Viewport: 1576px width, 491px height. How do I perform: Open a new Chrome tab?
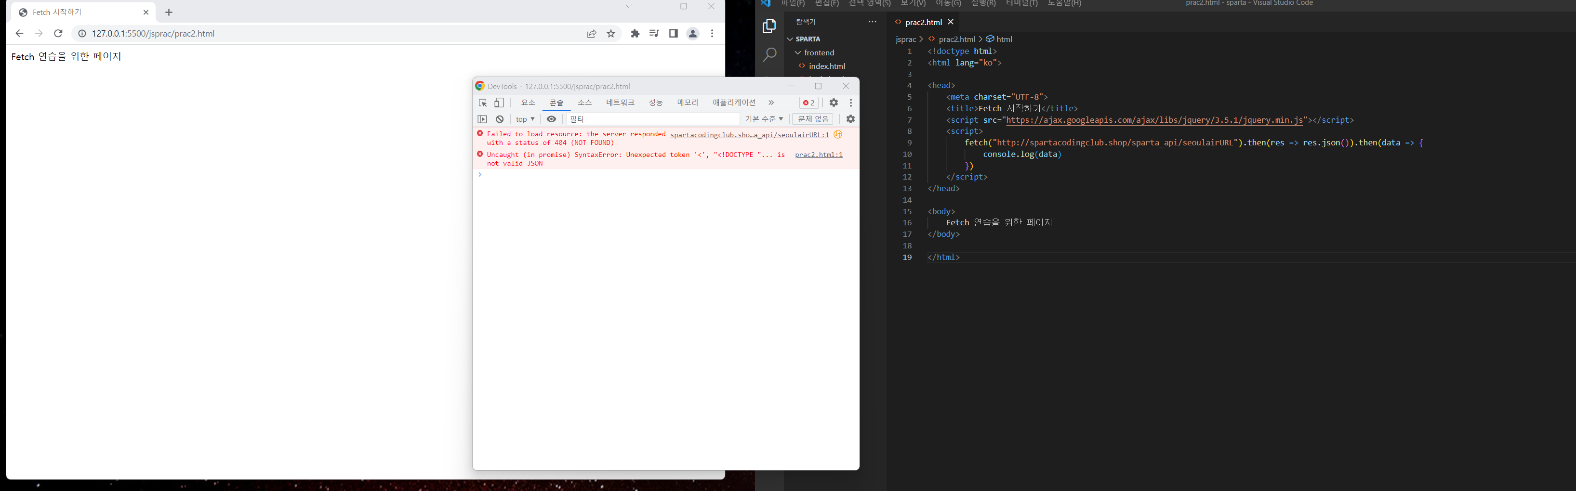pos(169,12)
